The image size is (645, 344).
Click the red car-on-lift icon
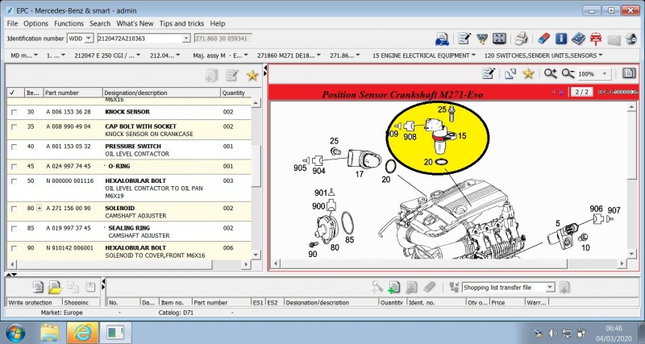[596, 39]
